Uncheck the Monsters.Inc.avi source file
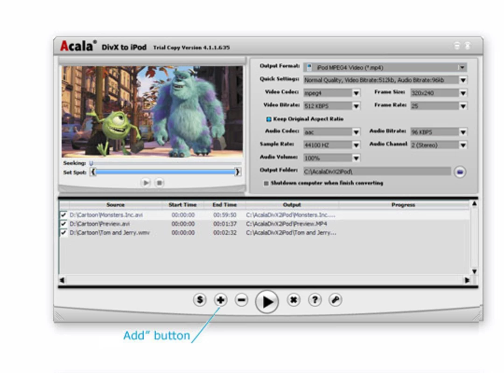Screen dimensions: 504x373 tap(63, 214)
